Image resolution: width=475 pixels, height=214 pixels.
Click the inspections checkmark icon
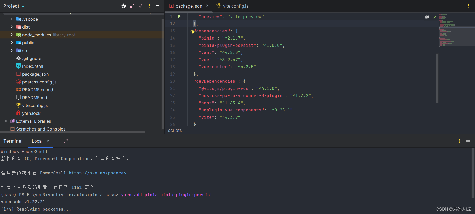point(434,17)
